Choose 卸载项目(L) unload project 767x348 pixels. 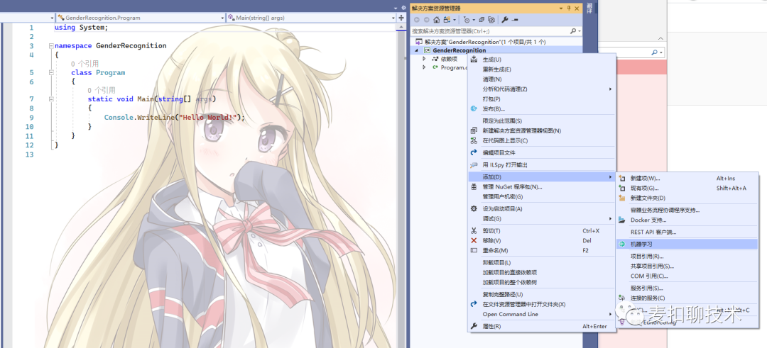tap(541, 262)
